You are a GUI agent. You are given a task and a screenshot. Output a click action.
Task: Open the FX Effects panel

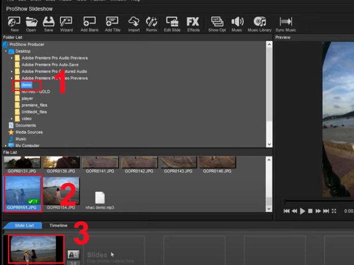pyautogui.click(x=193, y=23)
